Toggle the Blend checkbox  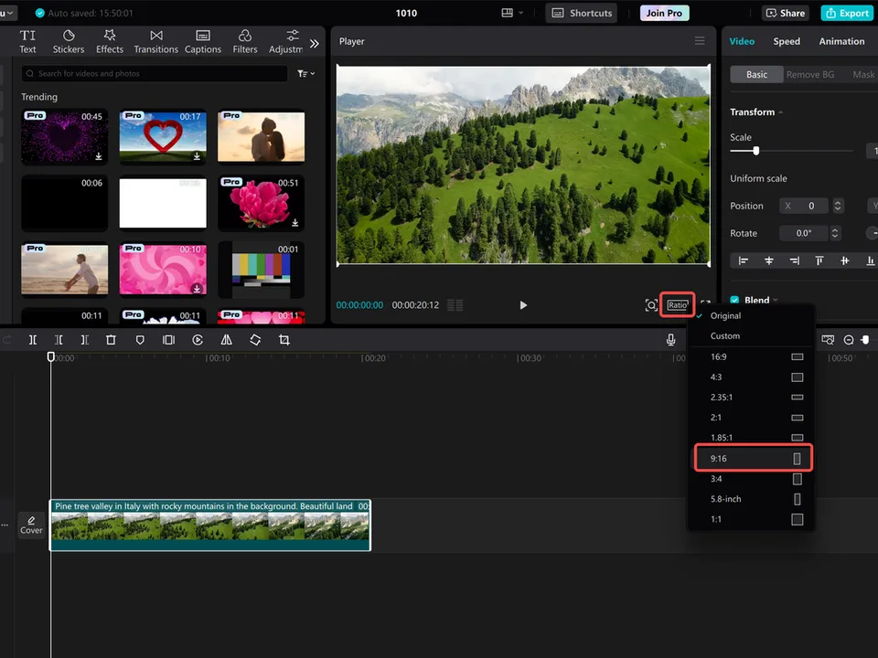(x=734, y=300)
